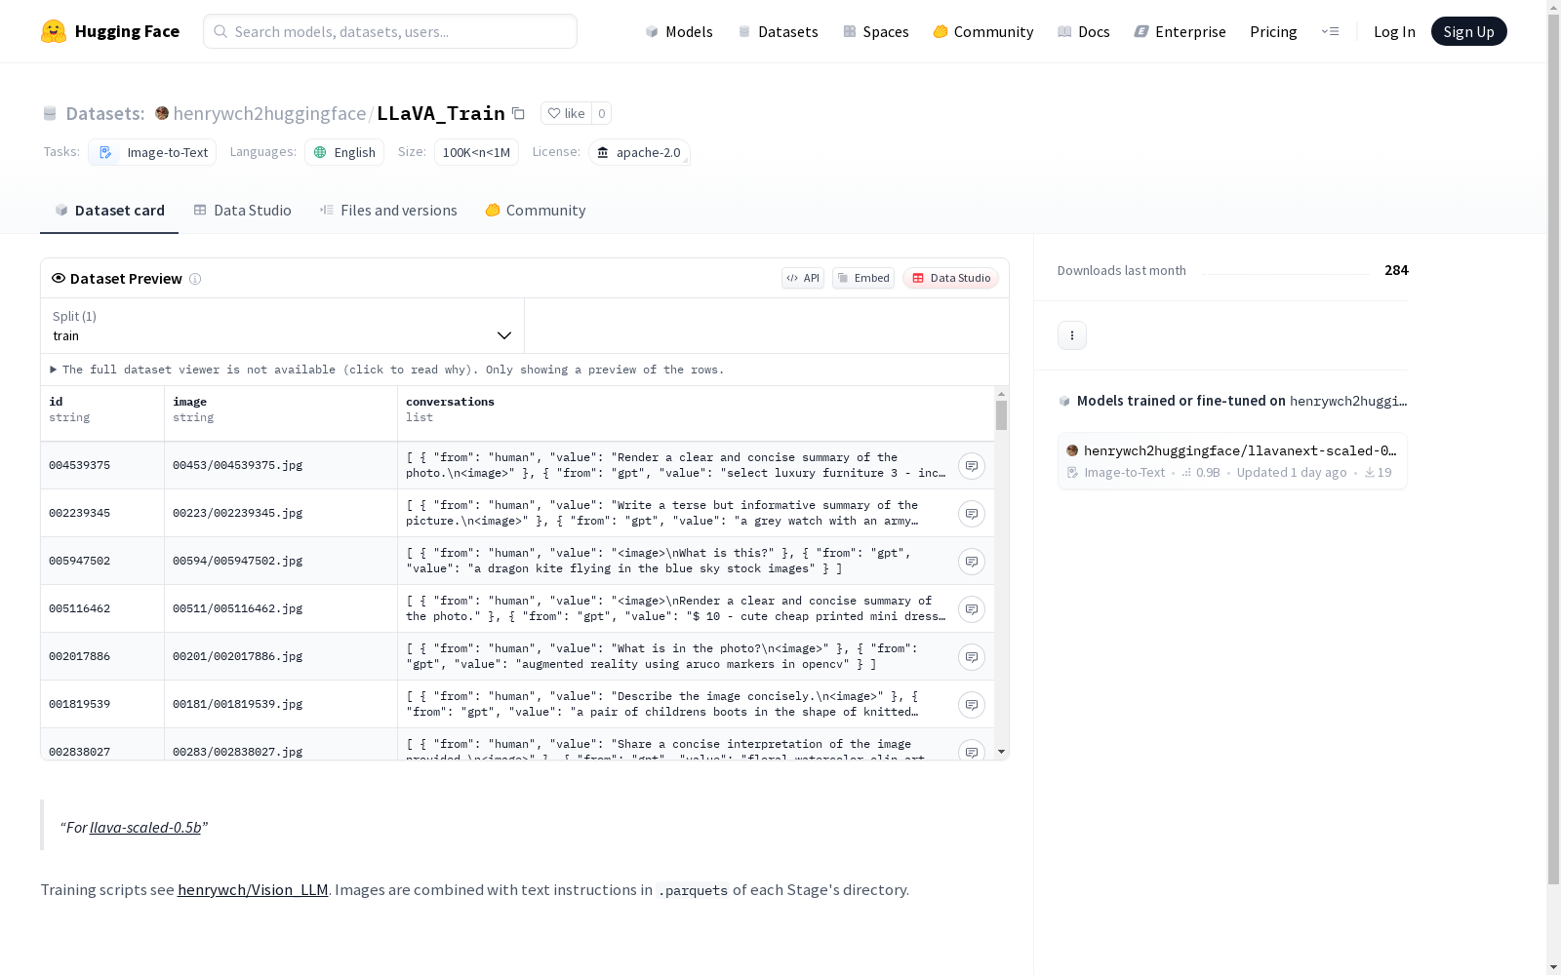1561x975 pixels.
Task: Open the henrywch/Vision_LLM link
Action: click(x=253, y=889)
